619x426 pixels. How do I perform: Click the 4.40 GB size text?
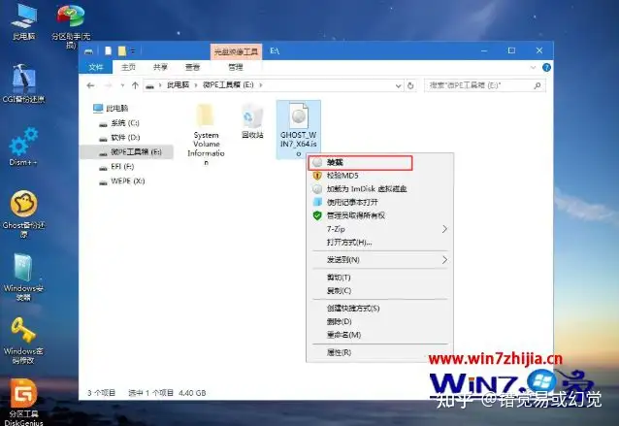click(192, 393)
